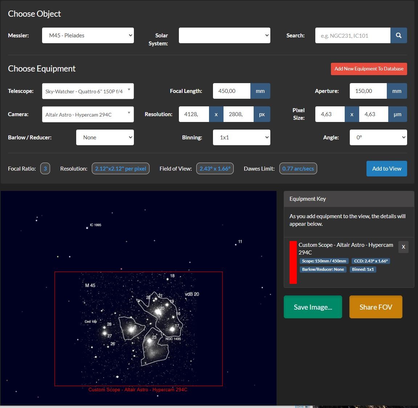Screen dimensions: 418x408
Task: Open the Telescope selection dropdown
Action: click(88, 91)
